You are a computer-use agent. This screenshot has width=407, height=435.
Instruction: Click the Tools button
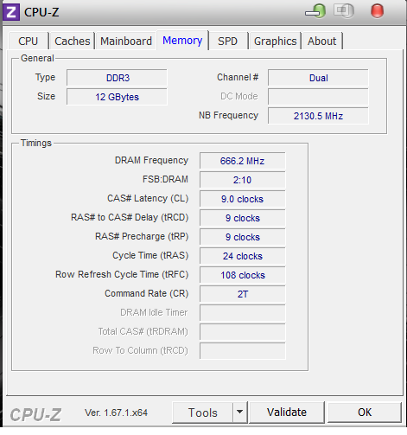click(203, 413)
